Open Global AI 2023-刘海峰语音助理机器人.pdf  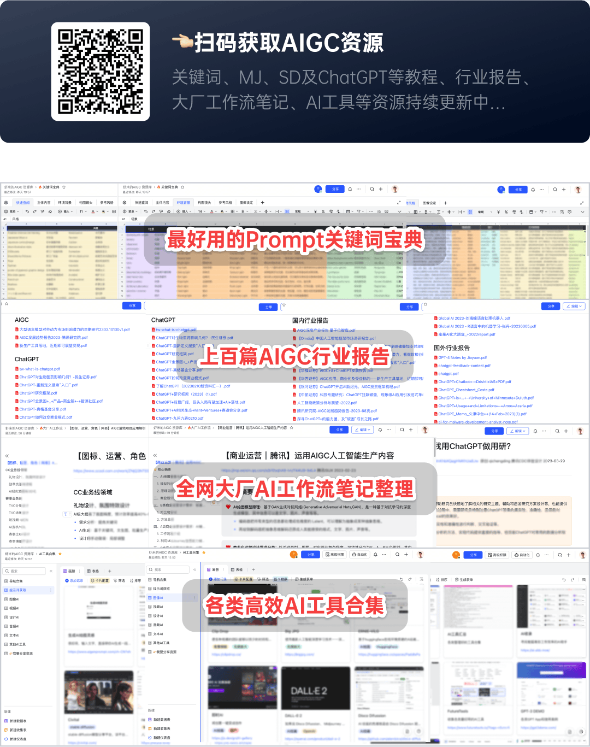point(474,318)
